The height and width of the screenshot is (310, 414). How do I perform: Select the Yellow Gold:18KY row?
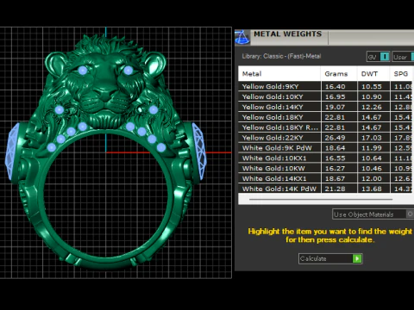[326, 117]
